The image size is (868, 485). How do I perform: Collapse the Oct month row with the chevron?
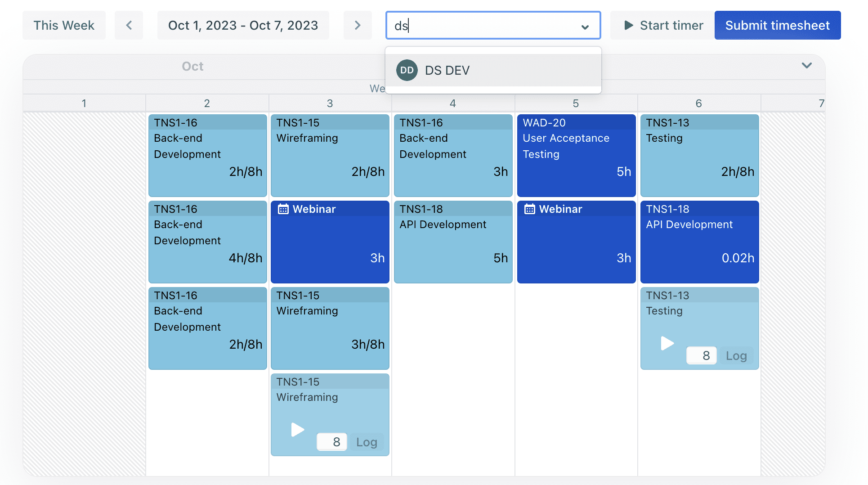pos(806,66)
